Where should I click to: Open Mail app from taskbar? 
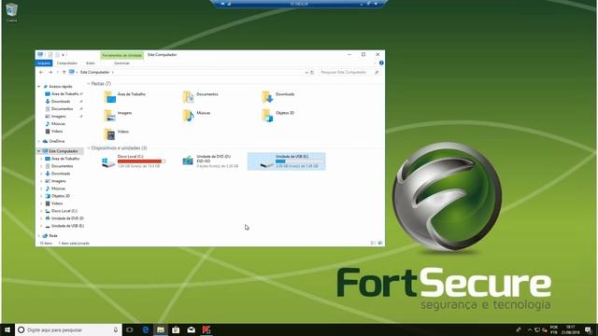coord(191,329)
